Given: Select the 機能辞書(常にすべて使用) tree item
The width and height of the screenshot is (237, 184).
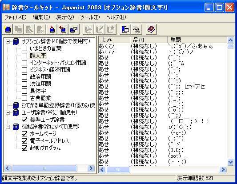Looking at the screenshot, I should 50,127.
